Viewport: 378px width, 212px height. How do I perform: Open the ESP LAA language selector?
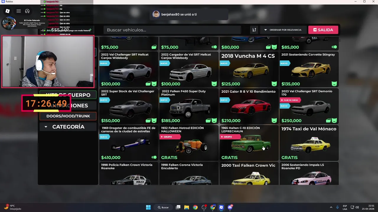pyautogui.click(x=345, y=207)
